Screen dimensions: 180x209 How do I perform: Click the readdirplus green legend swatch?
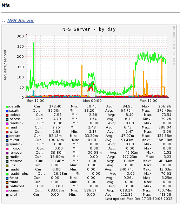point(7,174)
